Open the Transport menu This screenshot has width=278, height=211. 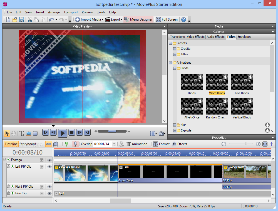click(71, 12)
